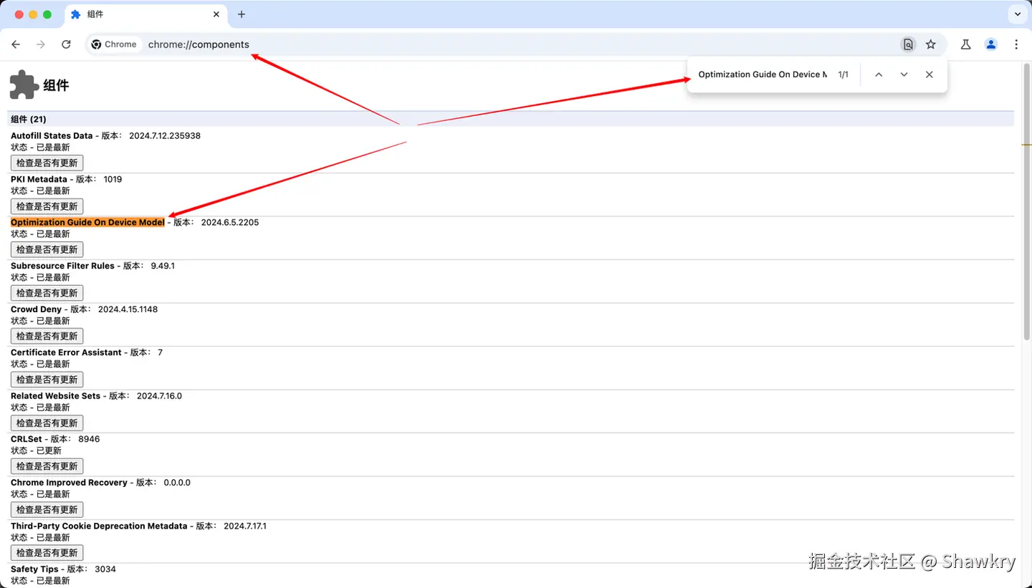Click the PKI Metadata component name

point(39,179)
